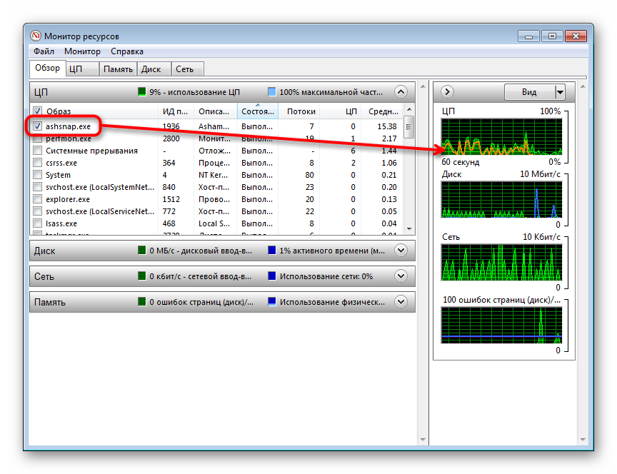Image resolution: width=617 pixels, height=474 pixels.
Task: Click the Состояние column header
Action: [x=257, y=111]
